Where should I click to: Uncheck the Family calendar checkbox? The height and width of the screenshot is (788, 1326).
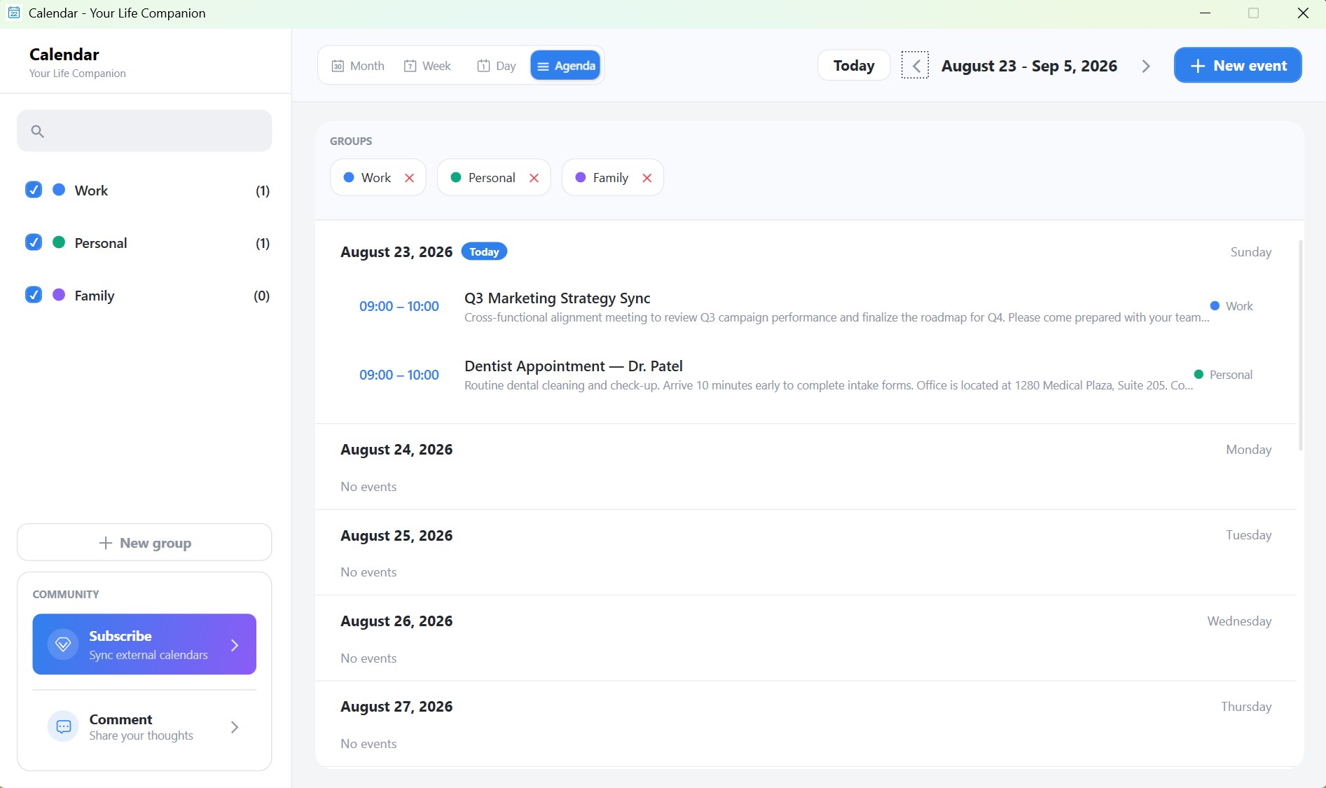34,295
